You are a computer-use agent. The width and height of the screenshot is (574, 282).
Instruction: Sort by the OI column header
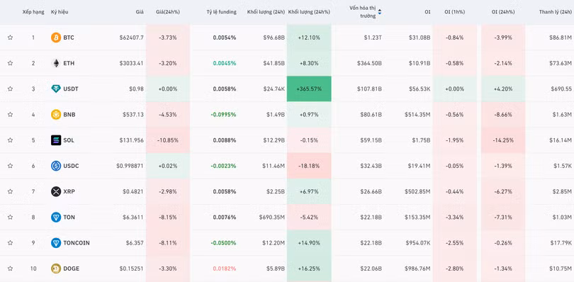(x=427, y=12)
